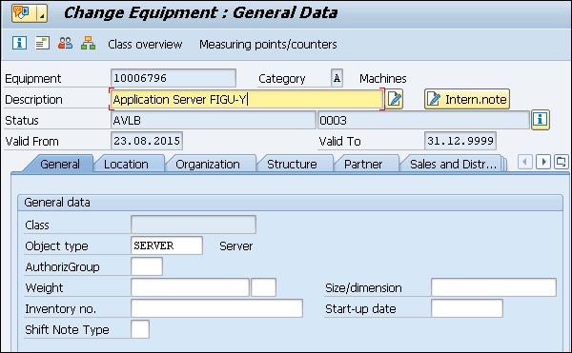Click the Weight value field
Image resolution: width=572 pixels, height=353 pixels.
point(190,287)
